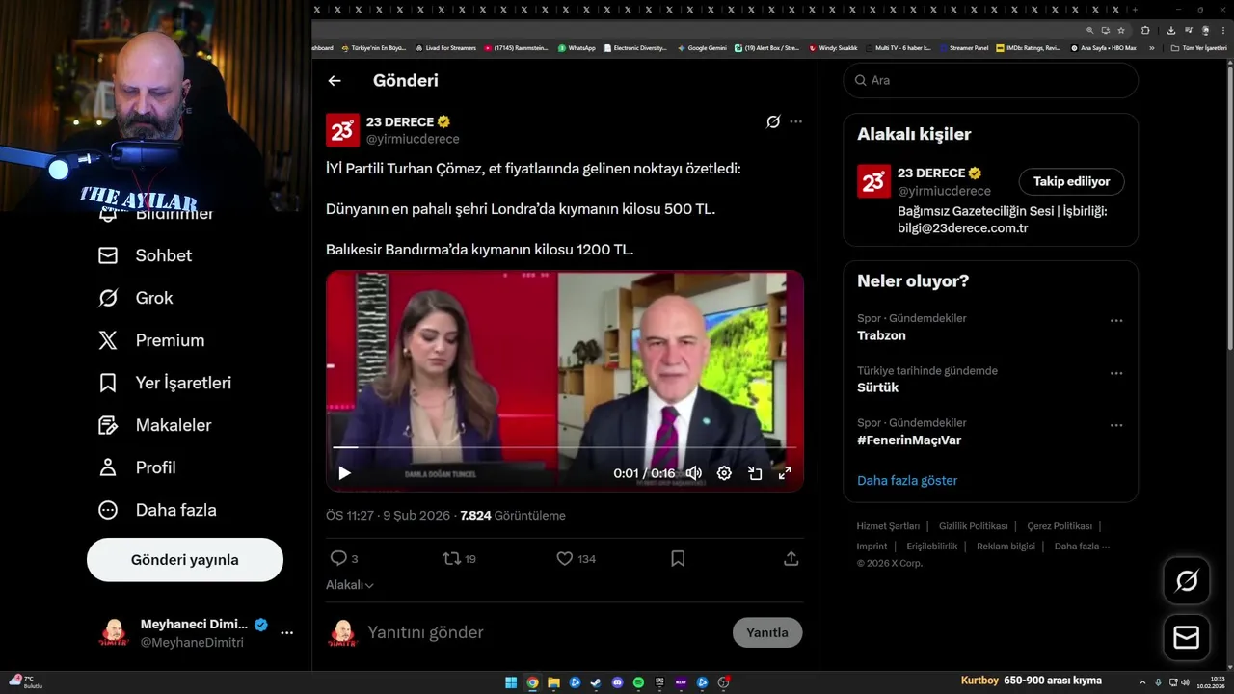Click the 23 DERECE avatar in Alakalı kişiler
1234x694 pixels.
(x=873, y=181)
